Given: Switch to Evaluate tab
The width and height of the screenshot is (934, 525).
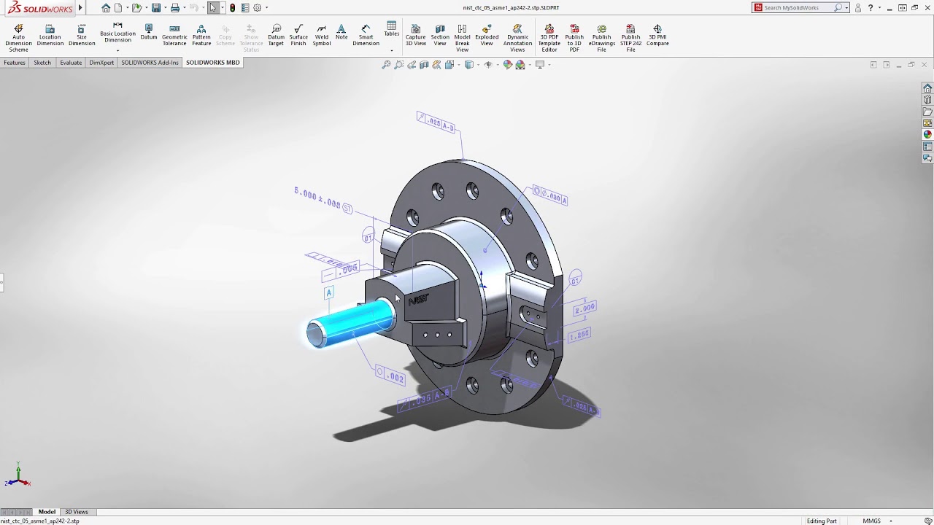Looking at the screenshot, I should [71, 63].
